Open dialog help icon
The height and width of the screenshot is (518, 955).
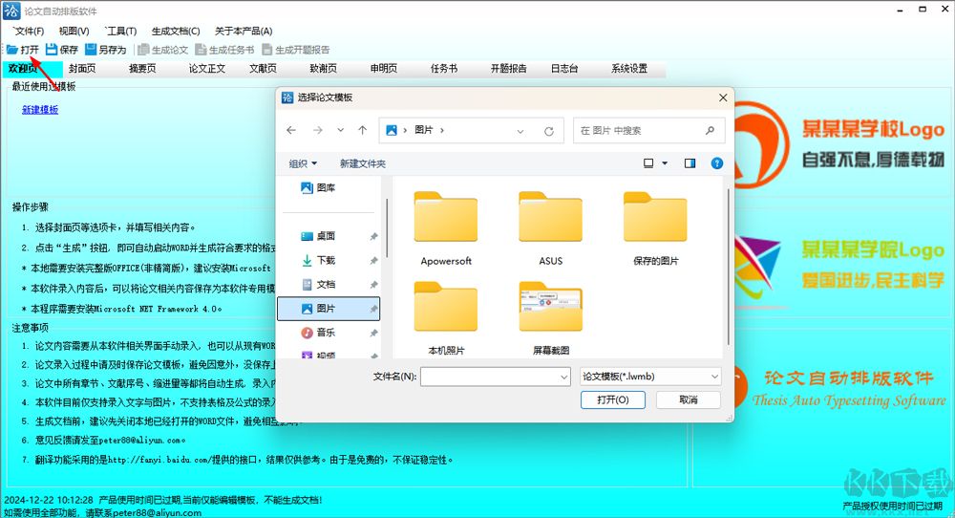[x=717, y=163]
